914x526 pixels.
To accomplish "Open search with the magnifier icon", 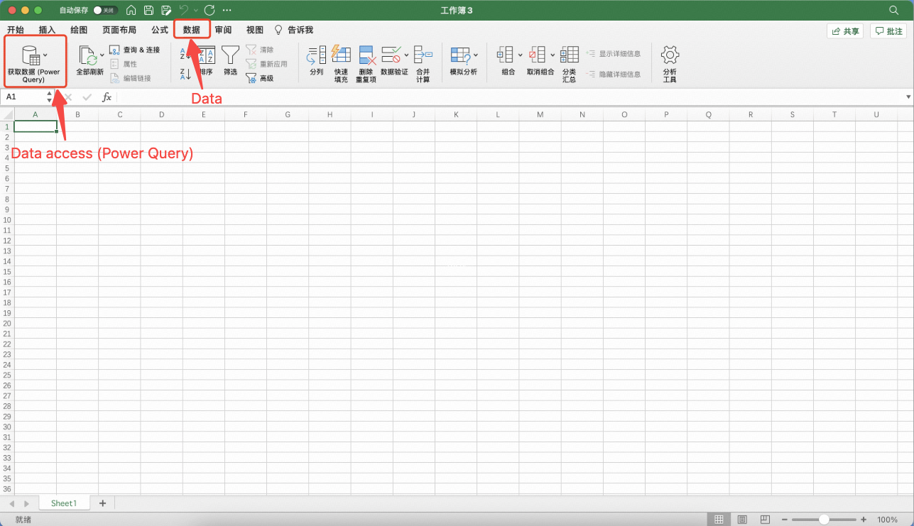I will pos(894,11).
